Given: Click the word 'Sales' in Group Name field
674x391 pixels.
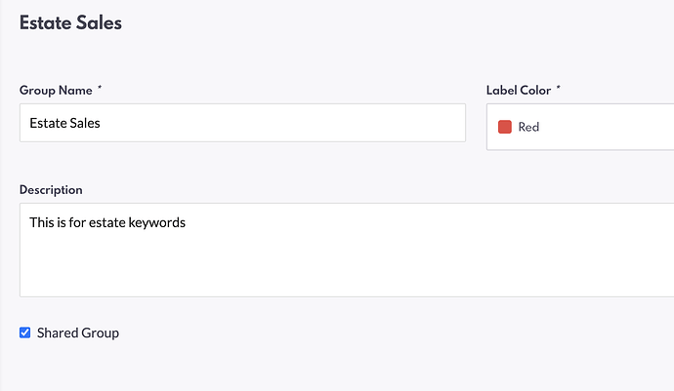Looking at the screenshot, I should (83, 124).
